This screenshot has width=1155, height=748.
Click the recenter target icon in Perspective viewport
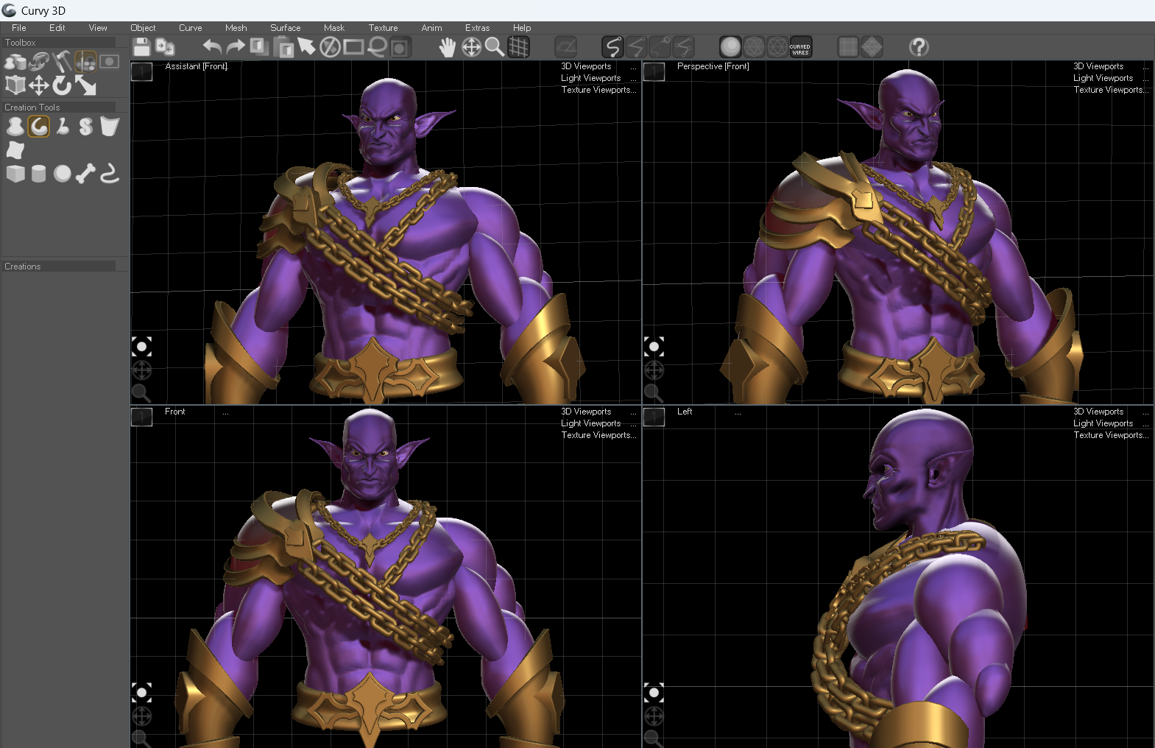(x=654, y=347)
